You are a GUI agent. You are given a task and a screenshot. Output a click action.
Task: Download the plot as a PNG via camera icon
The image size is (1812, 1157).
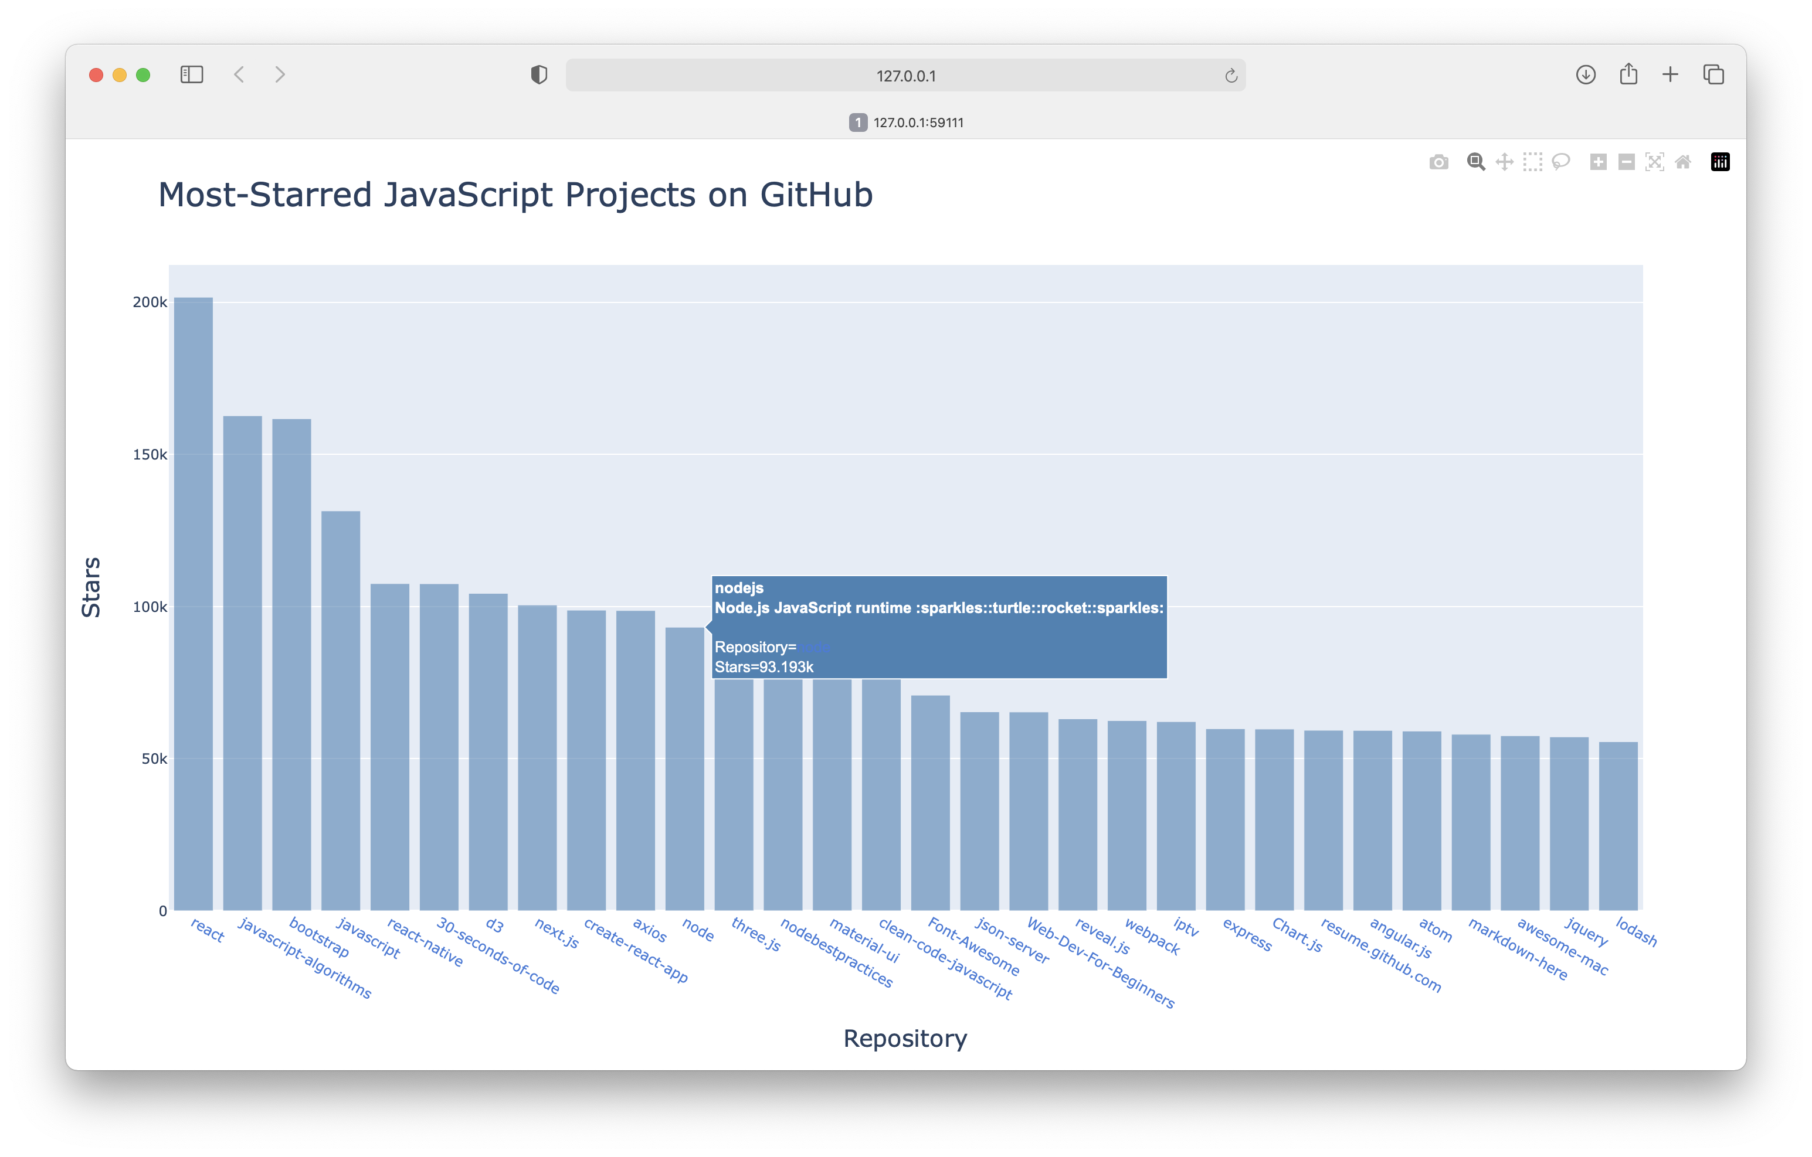point(1439,162)
